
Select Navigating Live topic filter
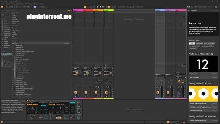(x=194, y=46)
